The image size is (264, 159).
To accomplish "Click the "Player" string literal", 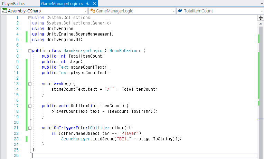I will 129,133.
